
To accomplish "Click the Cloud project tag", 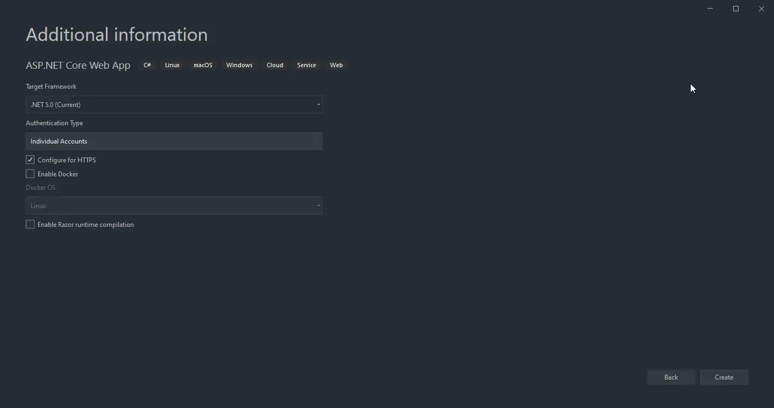I will pyautogui.click(x=275, y=65).
